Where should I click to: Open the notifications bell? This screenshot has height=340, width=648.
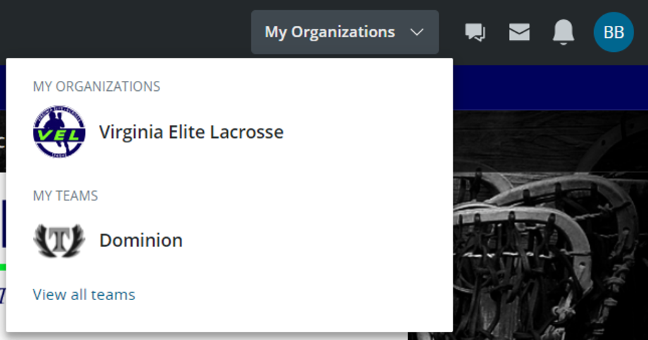563,32
